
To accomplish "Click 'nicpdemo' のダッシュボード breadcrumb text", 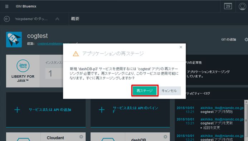I will tap(31, 19).
